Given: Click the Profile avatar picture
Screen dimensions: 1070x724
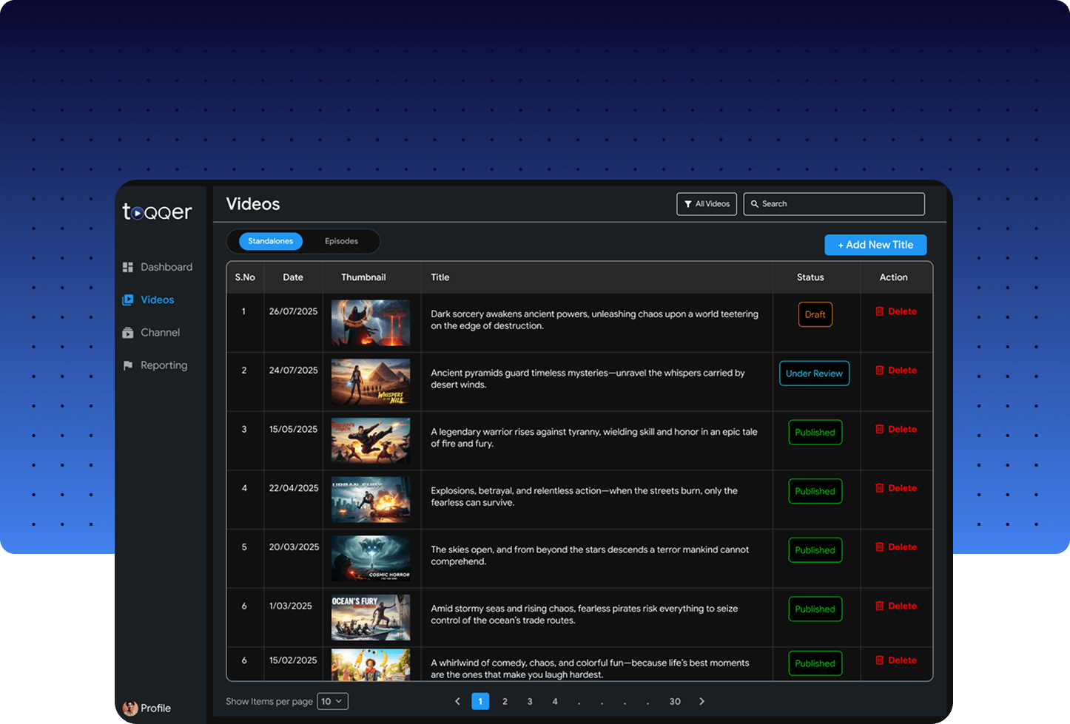Looking at the screenshot, I should [130, 708].
